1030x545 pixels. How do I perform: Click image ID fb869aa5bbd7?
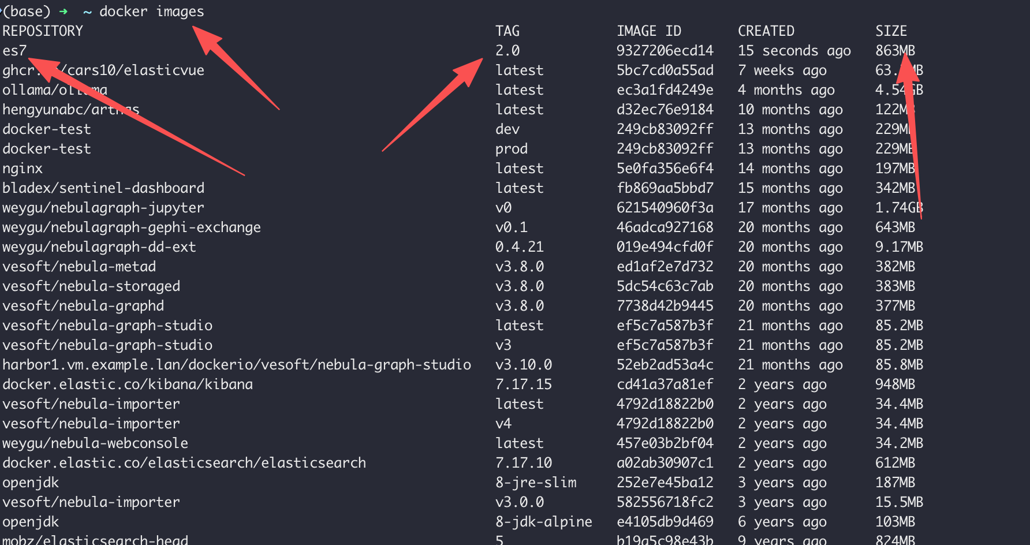665,188
